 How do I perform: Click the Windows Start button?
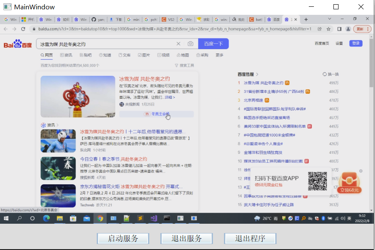click(x=6, y=218)
